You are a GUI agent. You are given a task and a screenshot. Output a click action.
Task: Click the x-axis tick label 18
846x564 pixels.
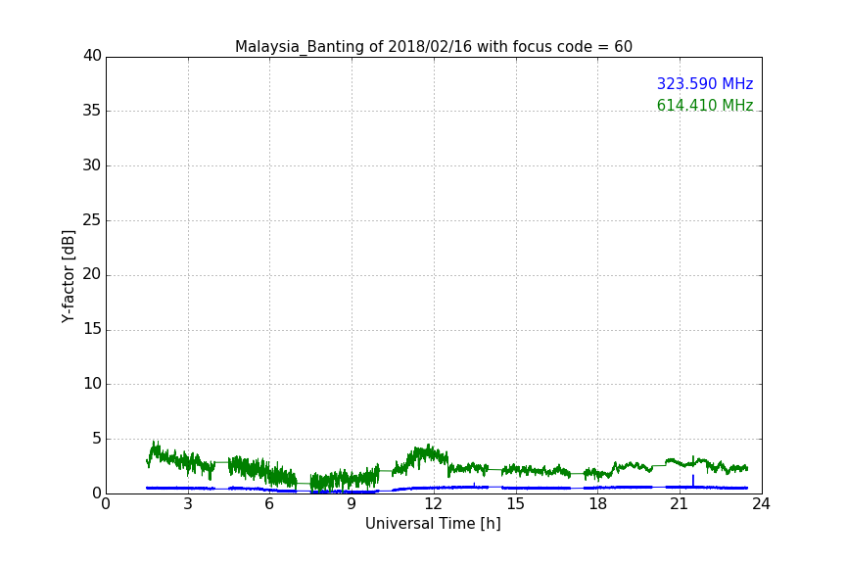[x=598, y=504]
